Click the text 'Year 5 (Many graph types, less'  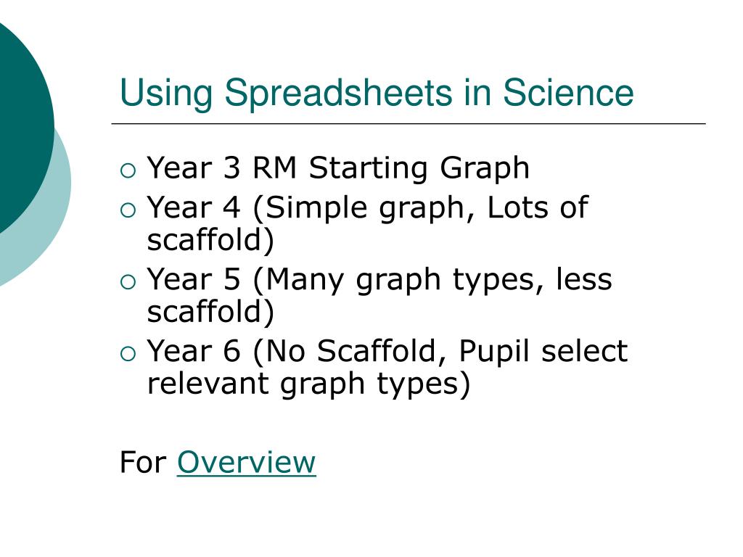[x=379, y=280]
